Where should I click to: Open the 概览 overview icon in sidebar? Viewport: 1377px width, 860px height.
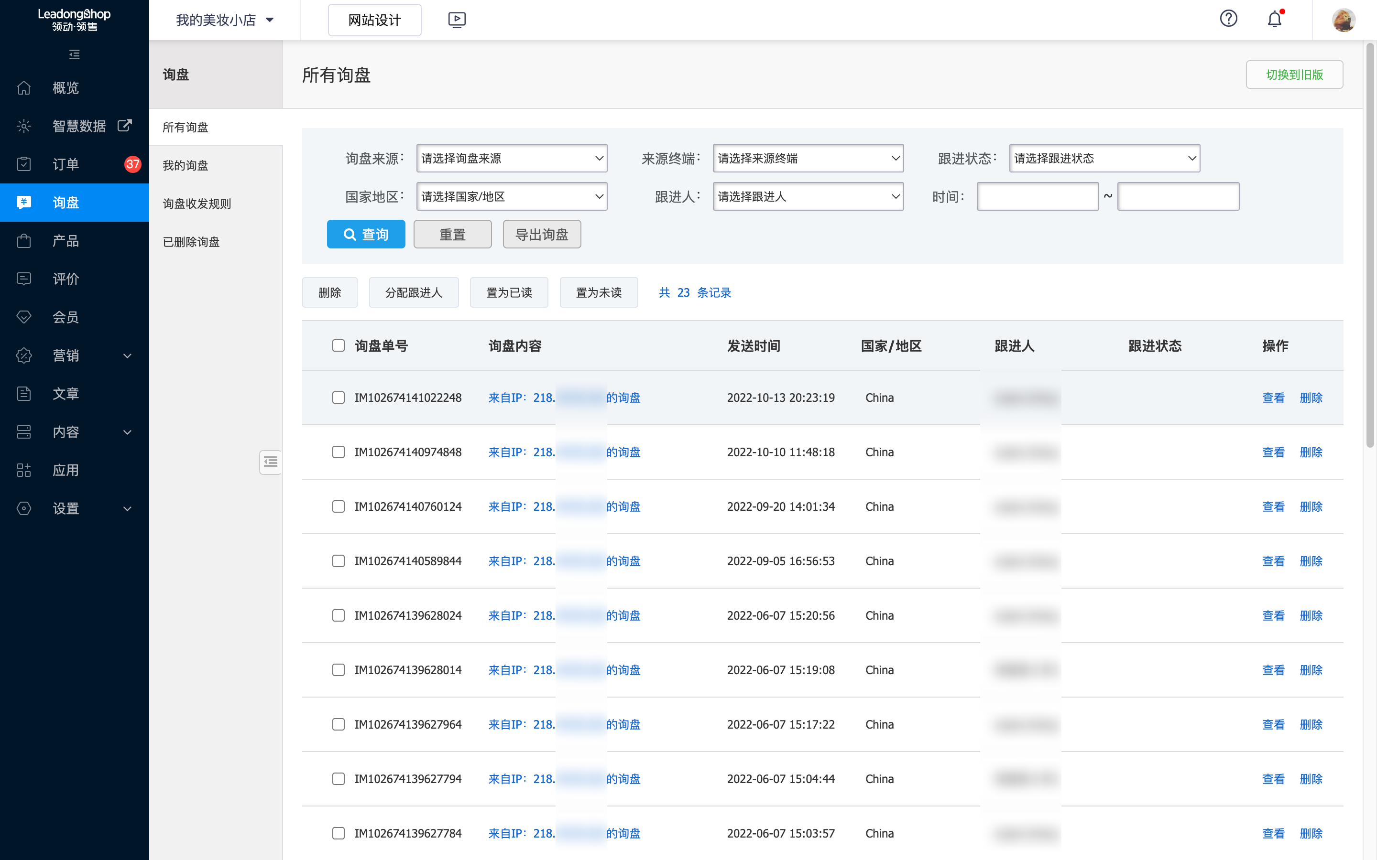(23, 87)
